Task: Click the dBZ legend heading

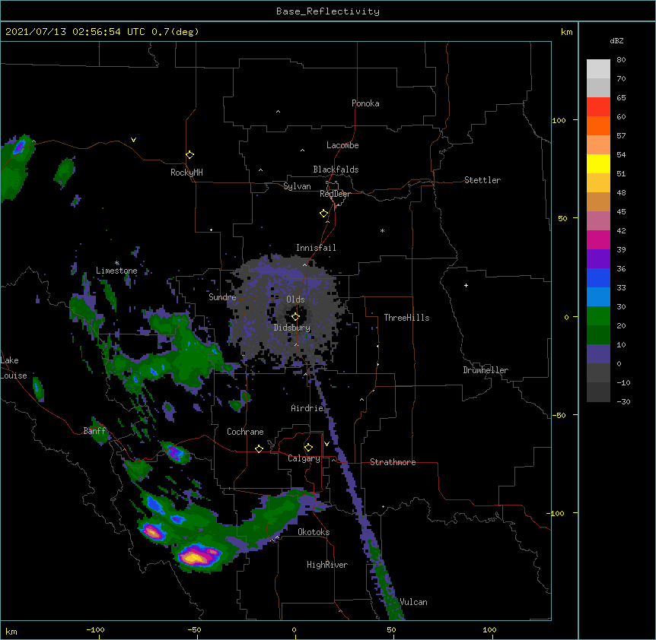Action: 616,40
